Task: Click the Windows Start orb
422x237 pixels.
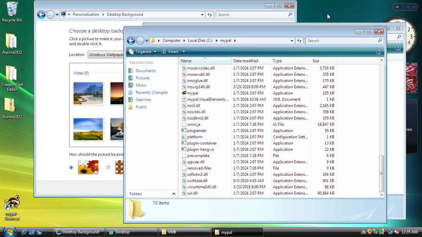Action: tap(10, 231)
